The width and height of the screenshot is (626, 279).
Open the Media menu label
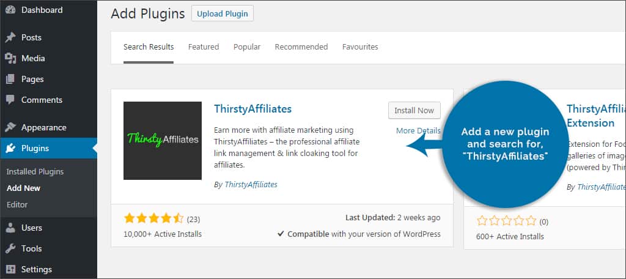[x=33, y=58]
